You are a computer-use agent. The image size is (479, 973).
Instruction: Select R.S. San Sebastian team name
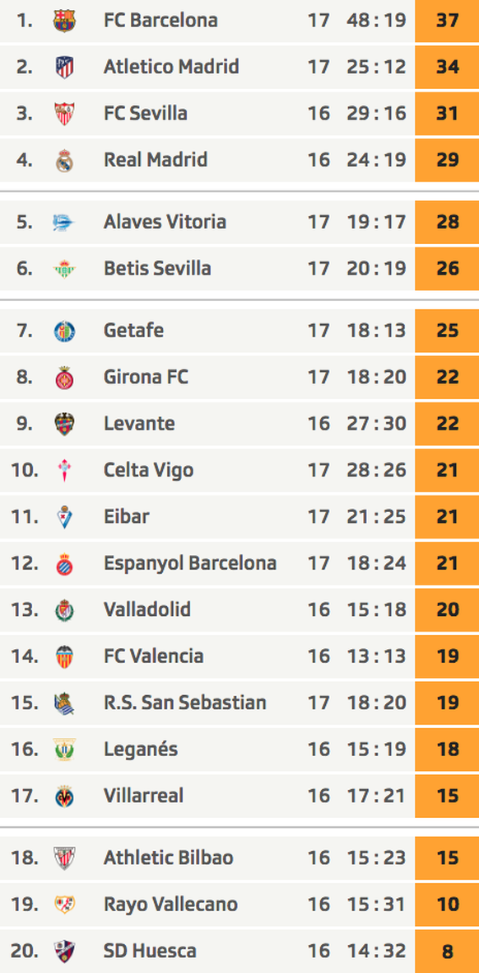pos(185,703)
